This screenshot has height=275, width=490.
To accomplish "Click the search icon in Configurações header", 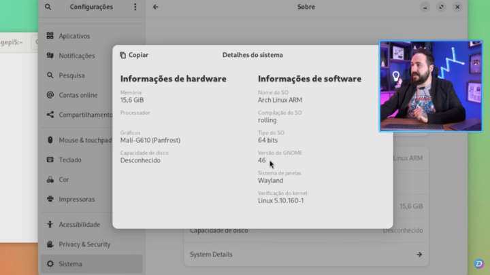I will tap(48, 7).
